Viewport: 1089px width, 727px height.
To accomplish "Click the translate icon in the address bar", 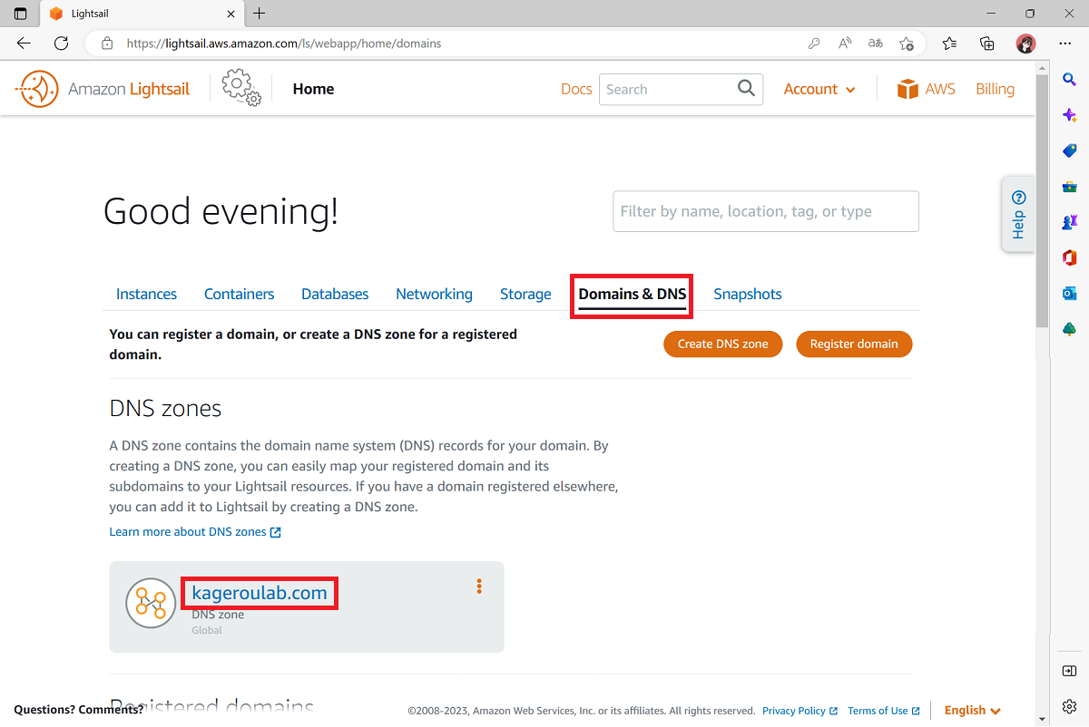I will tap(874, 43).
